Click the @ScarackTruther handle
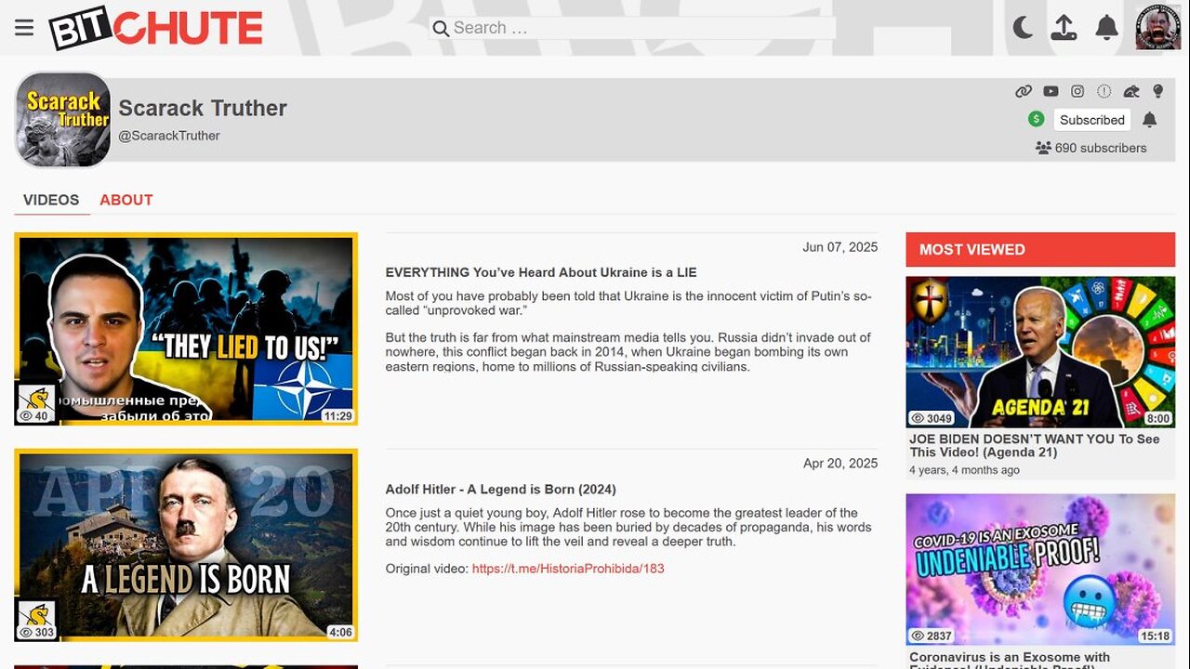1190x669 pixels. click(x=169, y=136)
